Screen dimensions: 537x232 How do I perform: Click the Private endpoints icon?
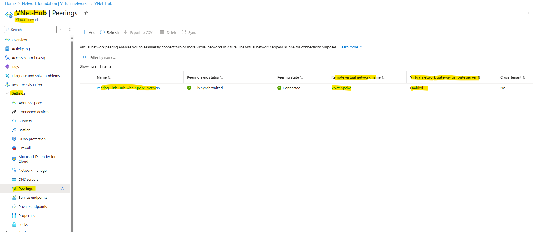14,206
